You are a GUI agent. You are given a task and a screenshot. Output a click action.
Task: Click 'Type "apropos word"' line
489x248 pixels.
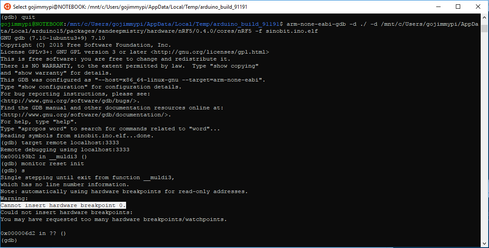tap(110, 129)
